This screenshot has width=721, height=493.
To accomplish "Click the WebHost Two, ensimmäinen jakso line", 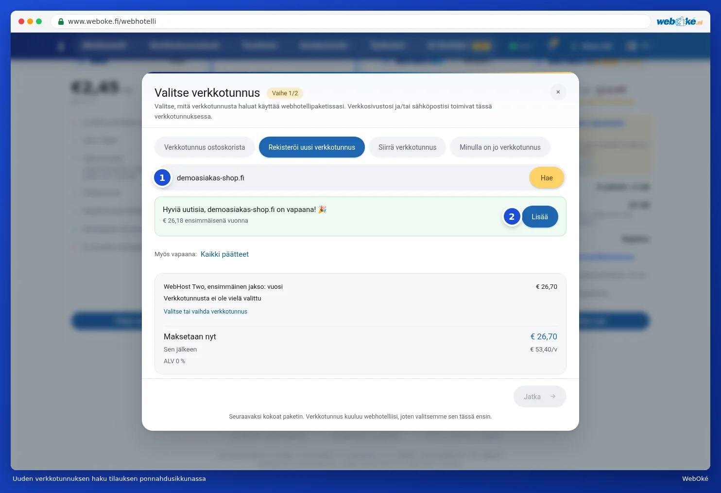I will pyautogui.click(x=223, y=287).
